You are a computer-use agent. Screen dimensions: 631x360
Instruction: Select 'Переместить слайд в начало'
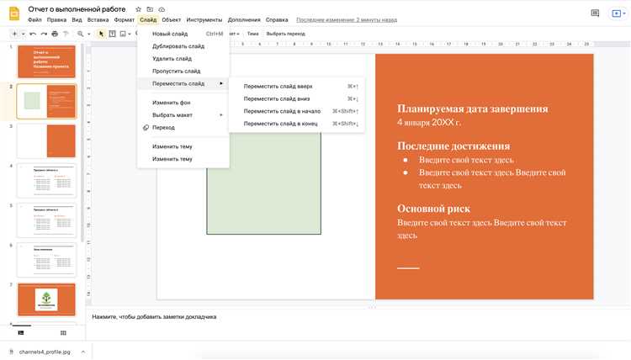282,111
